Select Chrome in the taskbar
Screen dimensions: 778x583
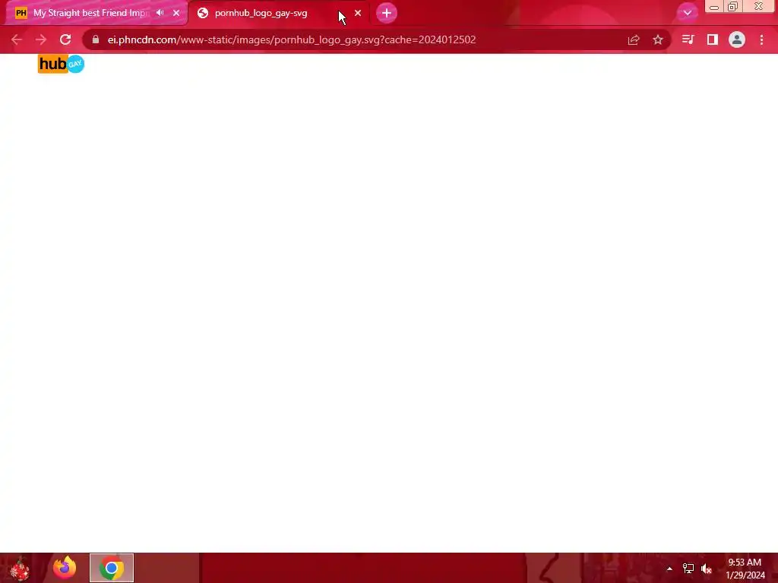[112, 568]
